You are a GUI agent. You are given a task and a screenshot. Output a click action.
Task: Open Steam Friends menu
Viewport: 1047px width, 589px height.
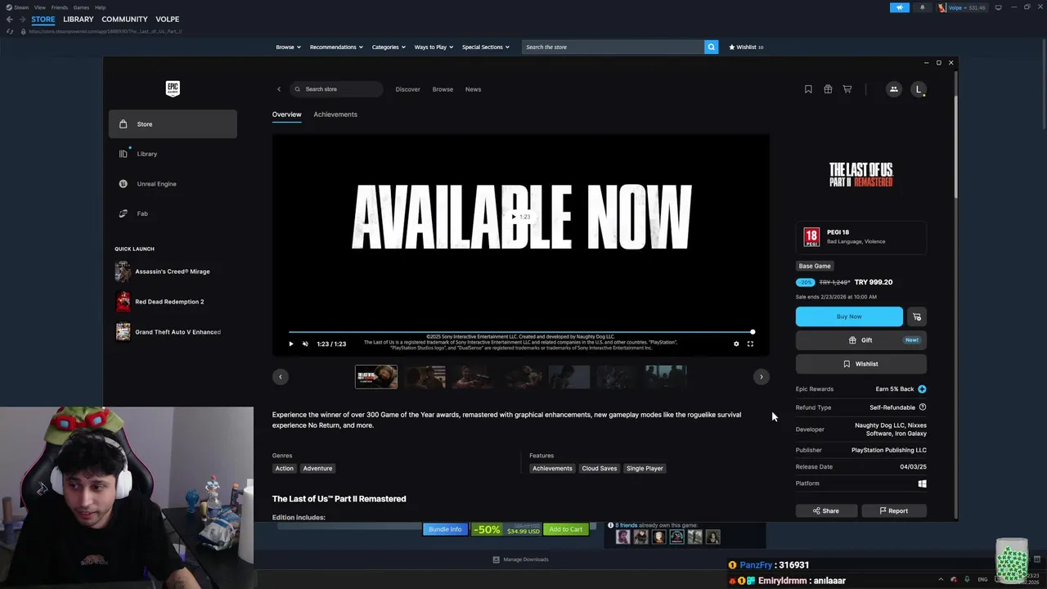(60, 7)
